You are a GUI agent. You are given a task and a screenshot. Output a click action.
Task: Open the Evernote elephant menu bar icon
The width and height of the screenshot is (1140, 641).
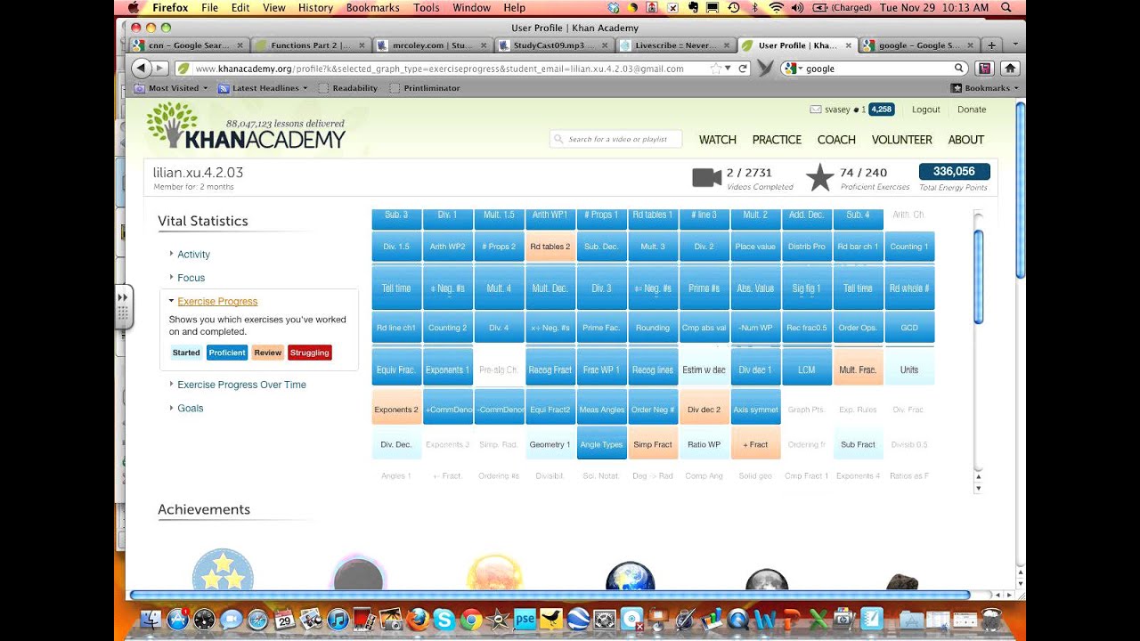[694, 7]
